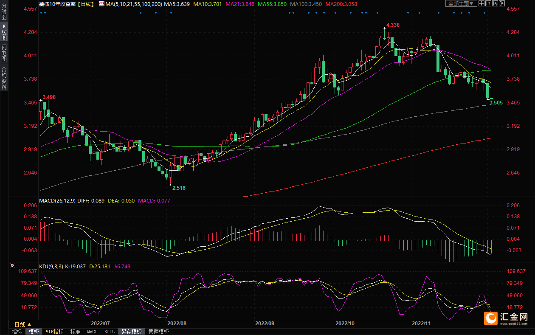This screenshot has height=335, width=535.
Task: Select the 指标 bottom tab
Action: tap(17, 332)
